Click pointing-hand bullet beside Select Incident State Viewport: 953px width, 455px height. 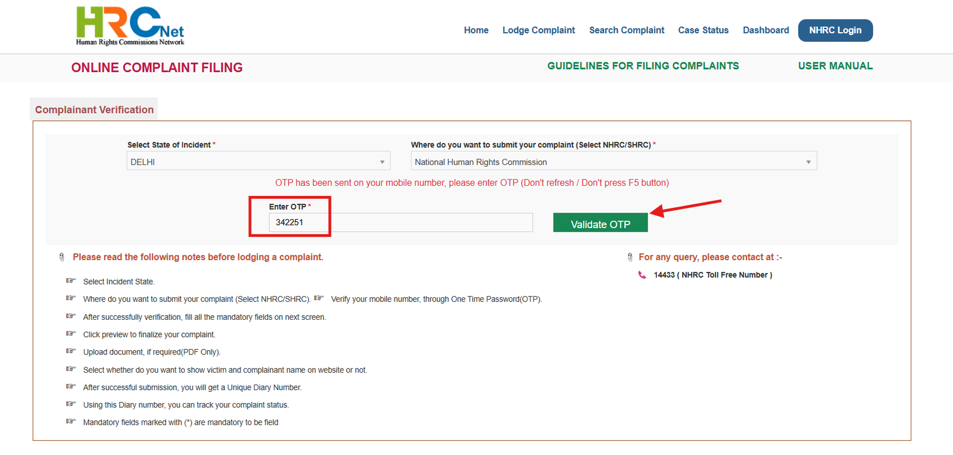point(71,281)
